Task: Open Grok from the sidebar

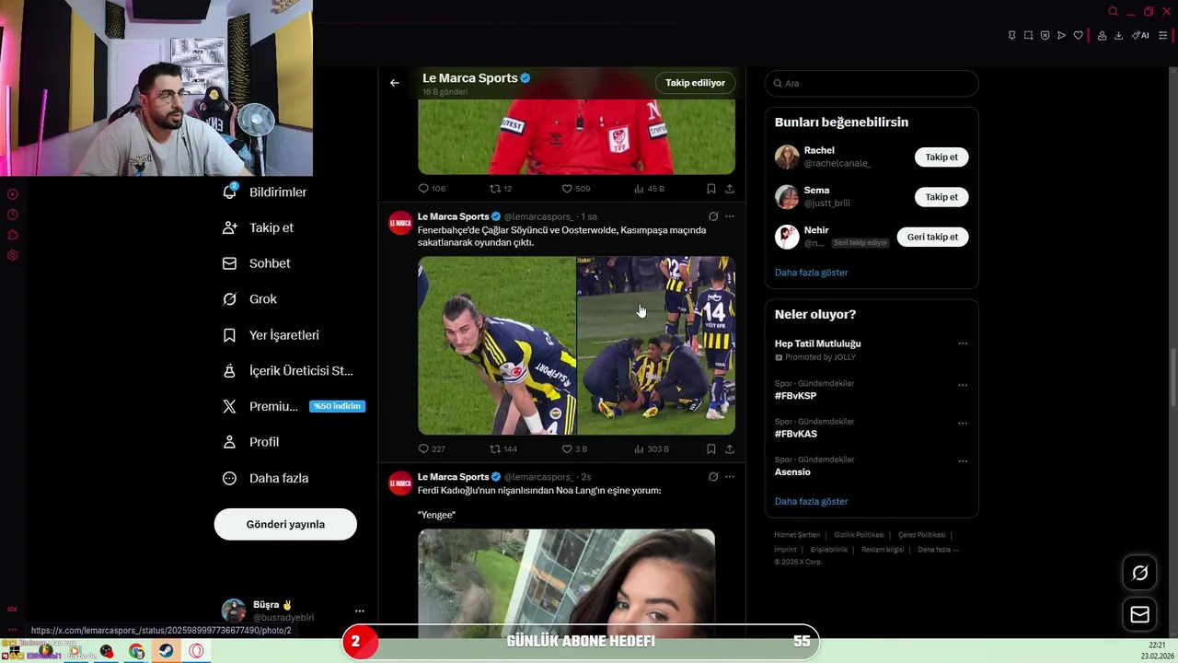Action: (x=249, y=299)
